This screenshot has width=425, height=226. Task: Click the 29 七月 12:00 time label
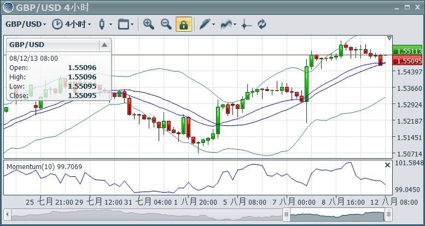(x=98, y=202)
